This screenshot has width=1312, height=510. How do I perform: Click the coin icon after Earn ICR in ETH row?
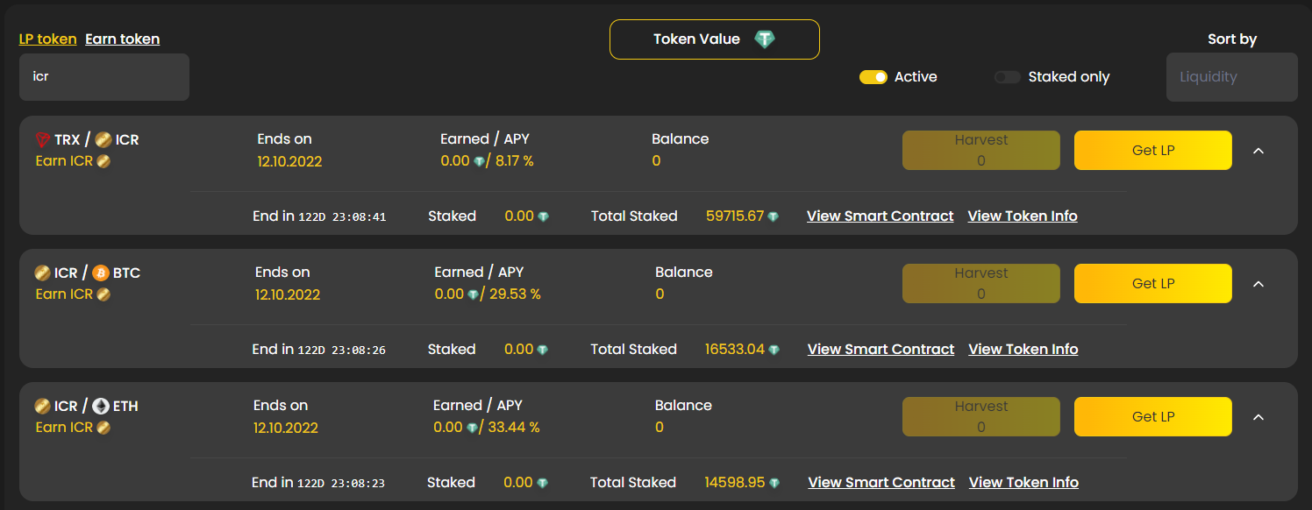tap(103, 428)
